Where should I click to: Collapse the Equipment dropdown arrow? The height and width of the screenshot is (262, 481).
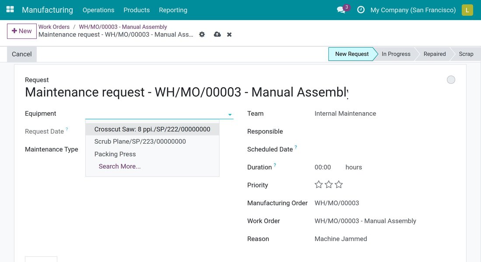tap(230, 114)
